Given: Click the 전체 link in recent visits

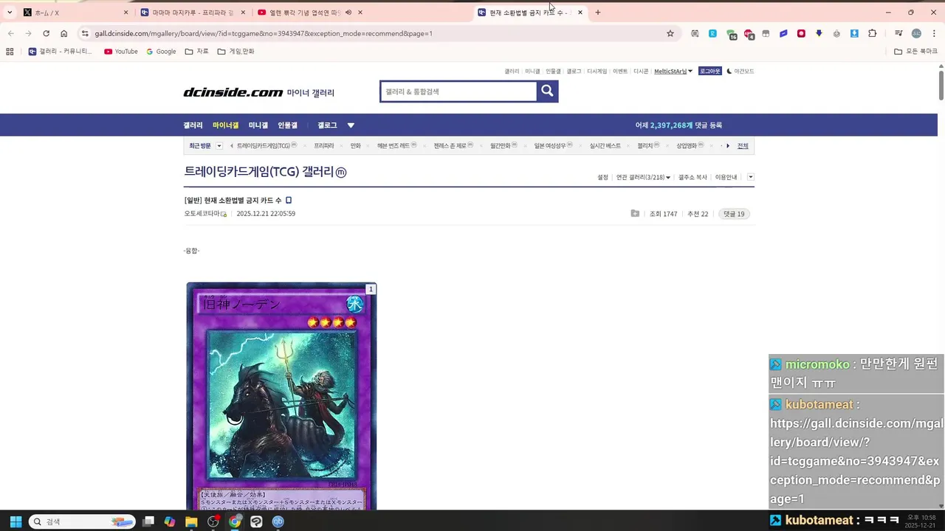Looking at the screenshot, I should tap(743, 146).
